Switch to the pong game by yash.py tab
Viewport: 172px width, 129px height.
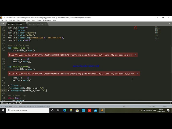click(x=36, y=24)
